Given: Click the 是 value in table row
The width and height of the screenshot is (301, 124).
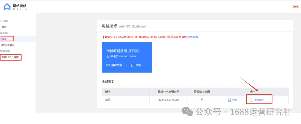Looking at the screenshot, I should pos(202,100).
